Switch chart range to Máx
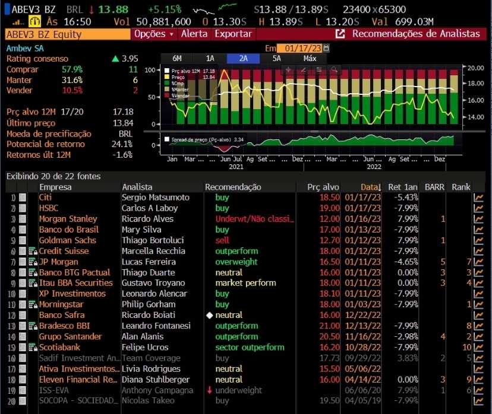Viewport: 492px width, 414px height. [x=310, y=59]
